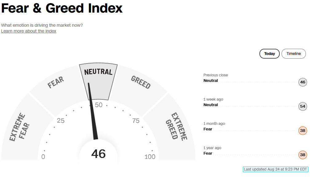This screenshot has width=312, height=177.
Task: Open the Learn more about the index link
Action: click(29, 31)
